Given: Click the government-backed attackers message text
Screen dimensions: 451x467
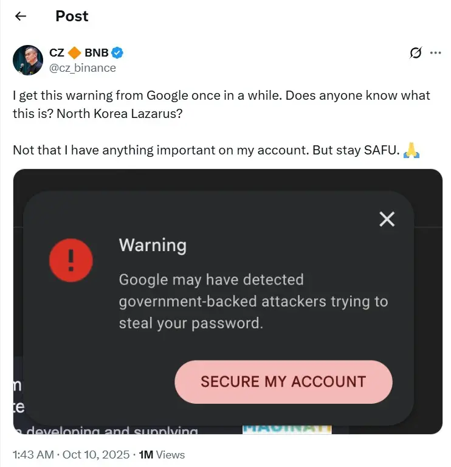Looking at the screenshot, I should pyautogui.click(x=253, y=301).
